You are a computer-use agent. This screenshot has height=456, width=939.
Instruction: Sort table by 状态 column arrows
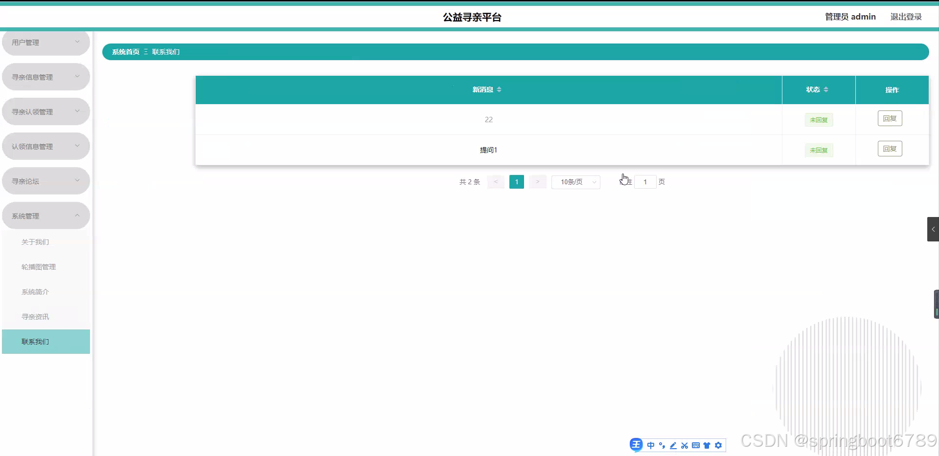(x=826, y=89)
